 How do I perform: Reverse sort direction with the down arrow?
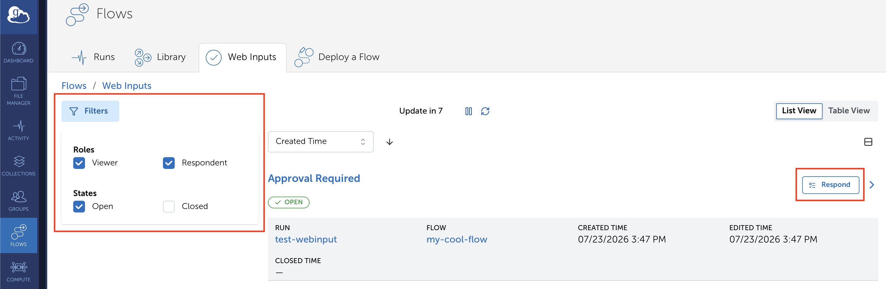(389, 142)
